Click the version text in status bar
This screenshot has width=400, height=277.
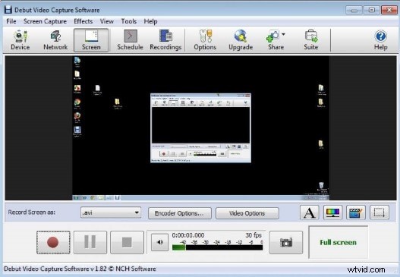coord(80,269)
